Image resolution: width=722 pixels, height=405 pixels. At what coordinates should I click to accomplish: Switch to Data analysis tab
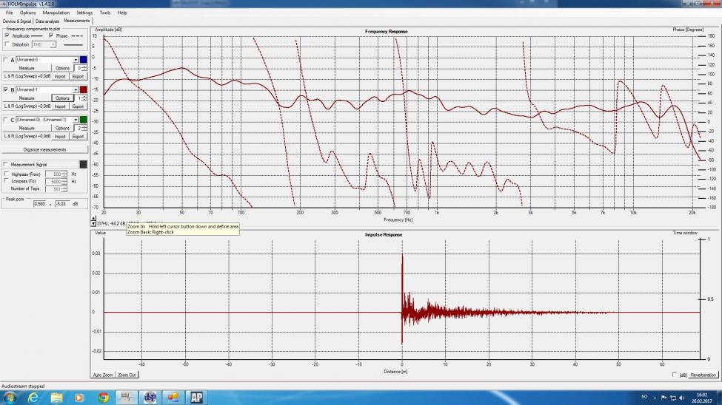click(x=47, y=21)
